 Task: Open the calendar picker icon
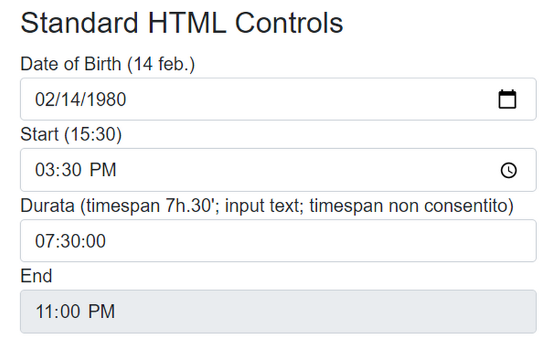pyautogui.click(x=507, y=99)
